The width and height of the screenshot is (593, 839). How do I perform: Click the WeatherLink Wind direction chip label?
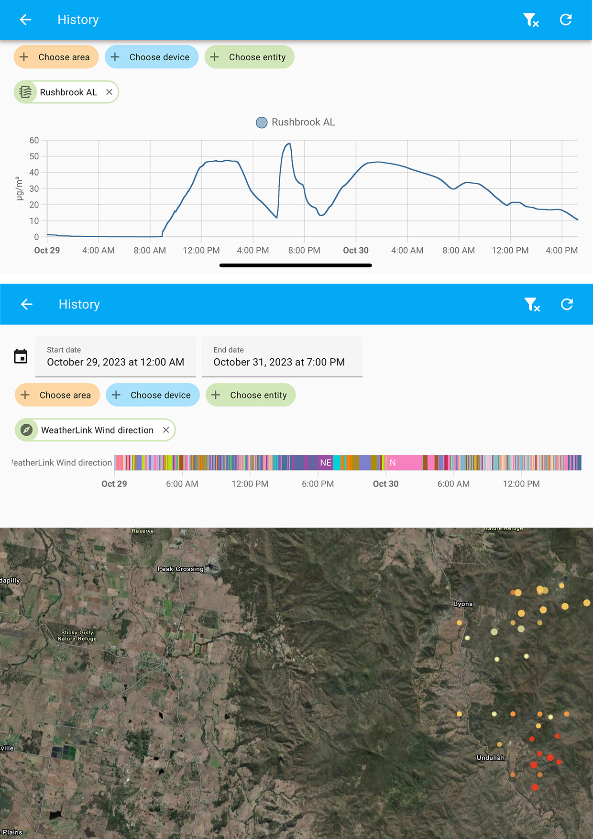coord(98,431)
